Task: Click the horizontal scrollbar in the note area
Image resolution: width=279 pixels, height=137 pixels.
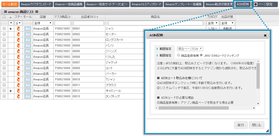Action: tap(194, 108)
